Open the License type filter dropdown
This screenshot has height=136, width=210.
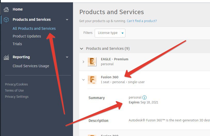coord(110,33)
